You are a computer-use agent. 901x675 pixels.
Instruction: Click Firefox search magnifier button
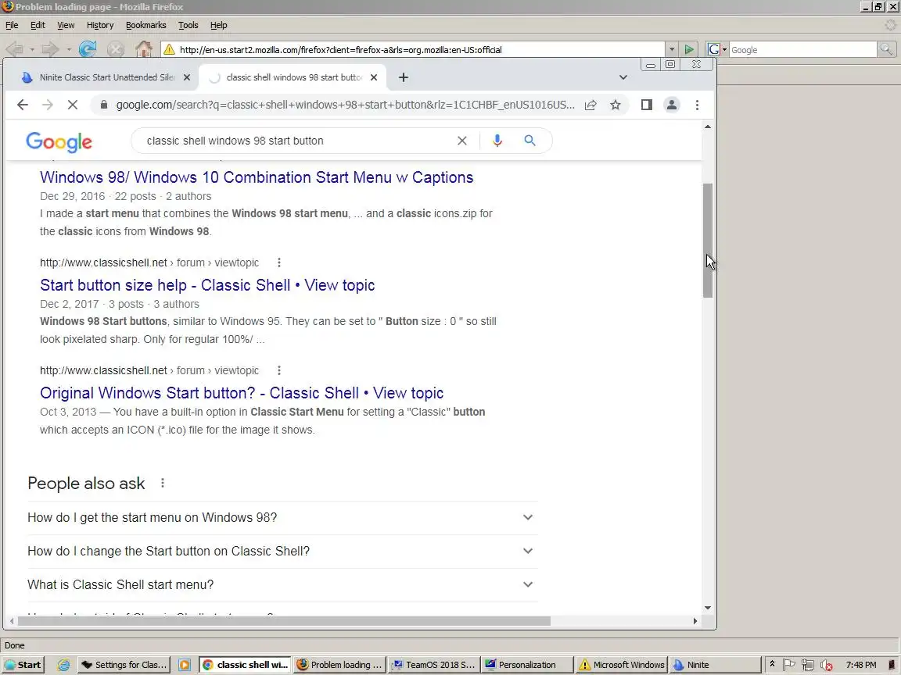click(886, 49)
